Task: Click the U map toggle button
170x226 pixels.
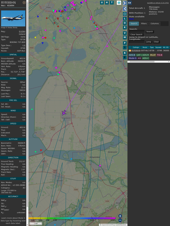Action: click(x=102, y=2)
